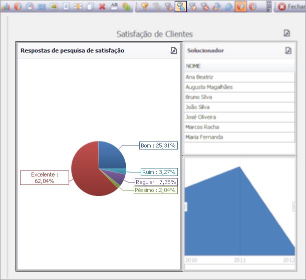
Task: Click the Excelente : 62,04% label
Action: point(45,177)
